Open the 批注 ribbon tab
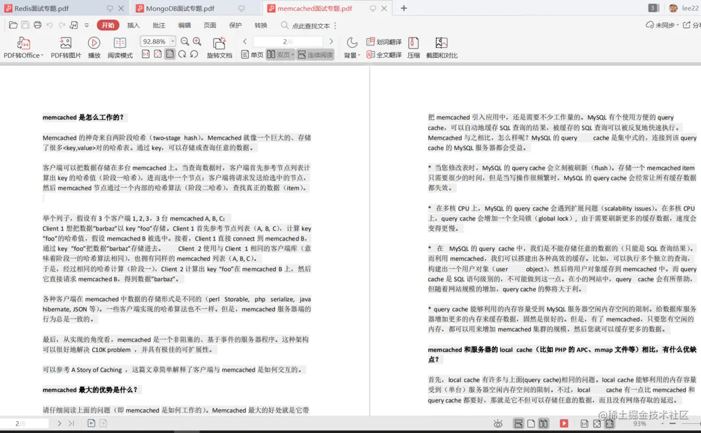701x433 pixels. pos(159,25)
